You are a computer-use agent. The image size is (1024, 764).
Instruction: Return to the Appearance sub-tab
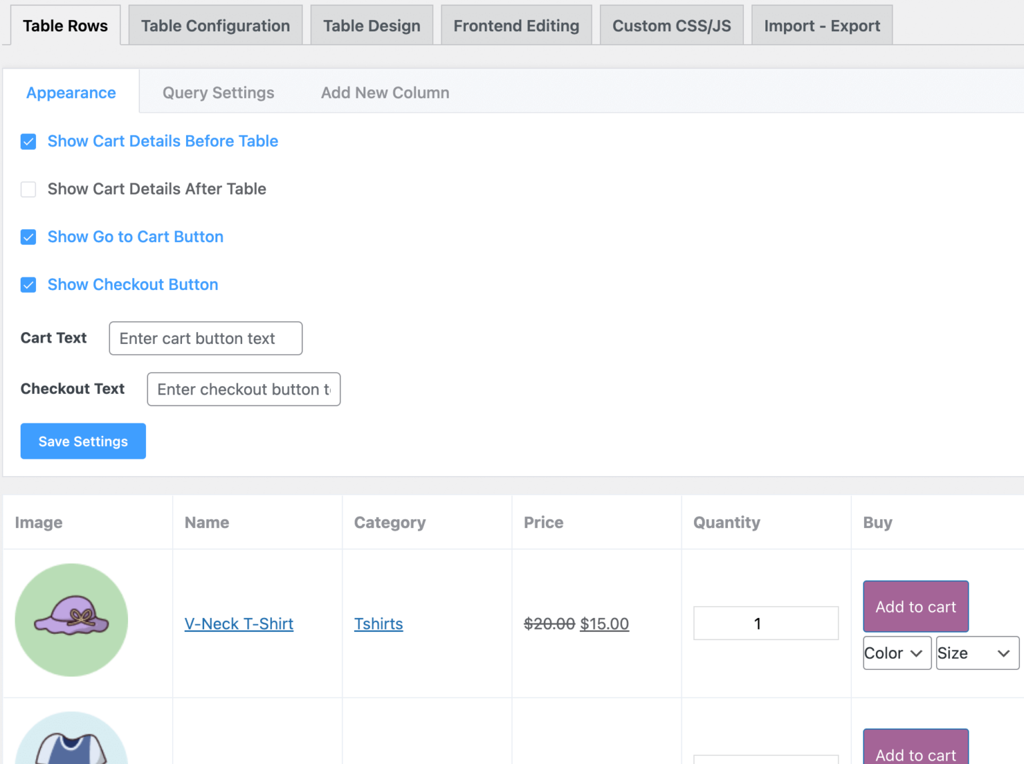(x=71, y=93)
